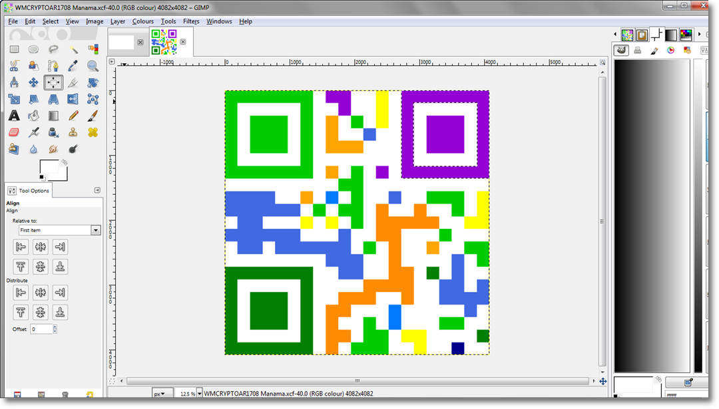Open the px unit dropdown in status bar
Viewport: 719px width, 409px height.
tap(162, 394)
